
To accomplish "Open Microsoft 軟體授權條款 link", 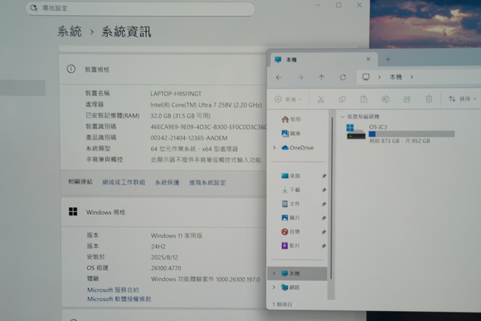I will (119, 299).
